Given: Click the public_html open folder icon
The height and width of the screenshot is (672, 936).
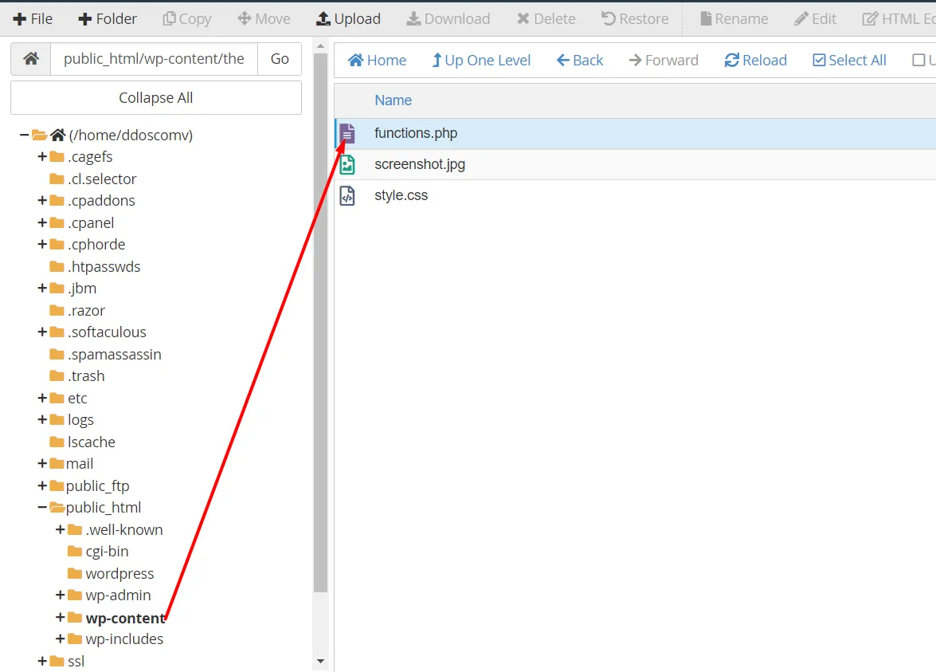Looking at the screenshot, I should 57,508.
